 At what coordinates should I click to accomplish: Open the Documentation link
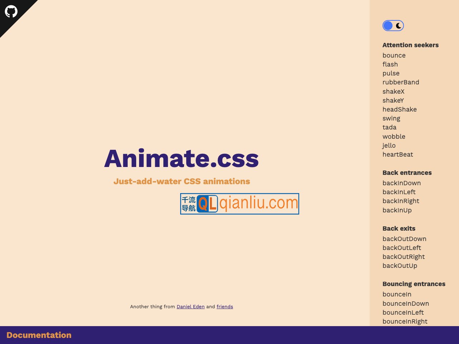pyautogui.click(x=39, y=335)
